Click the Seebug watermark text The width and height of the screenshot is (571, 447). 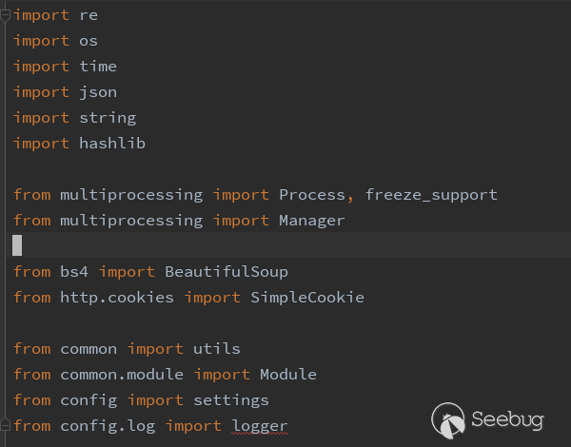507,419
